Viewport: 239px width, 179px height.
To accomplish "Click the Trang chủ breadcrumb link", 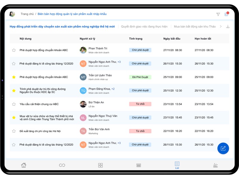I will (27, 14).
